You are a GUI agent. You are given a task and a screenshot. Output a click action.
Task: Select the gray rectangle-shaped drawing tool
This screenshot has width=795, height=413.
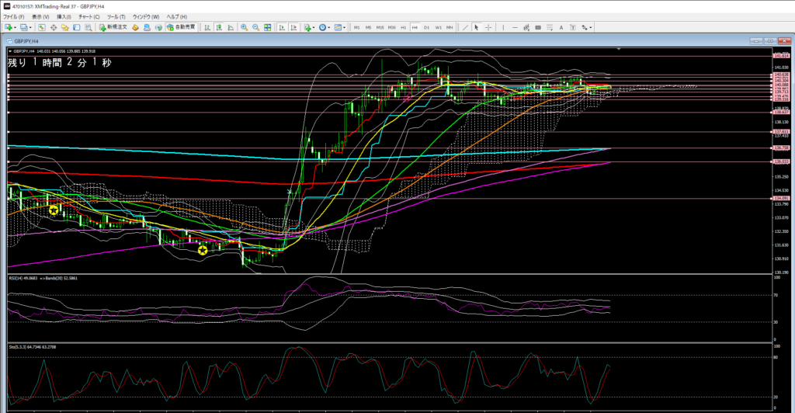click(538, 27)
